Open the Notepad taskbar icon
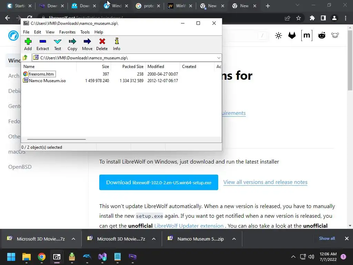Screen dimensions: 353x265 118,257
